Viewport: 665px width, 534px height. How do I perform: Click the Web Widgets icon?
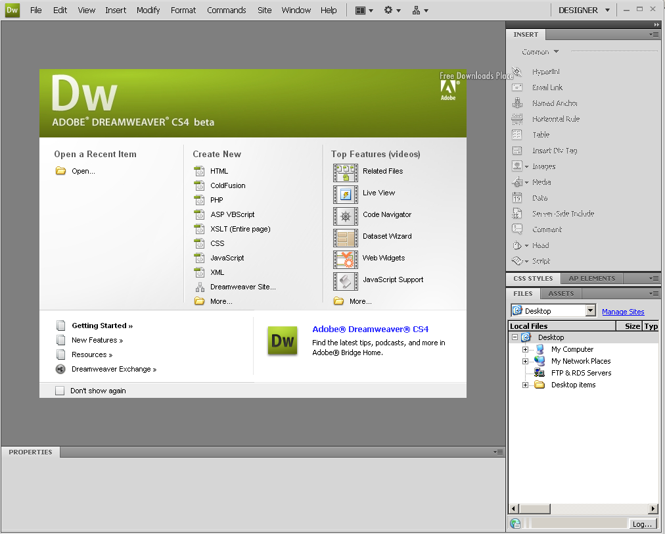(x=346, y=259)
